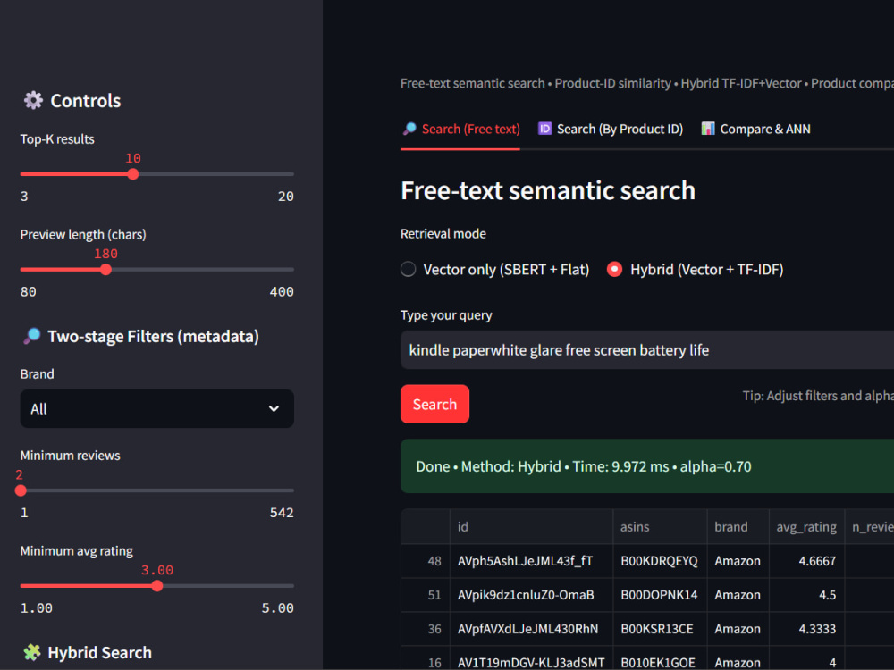
Task: Click row index 51
Action: point(426,595)
